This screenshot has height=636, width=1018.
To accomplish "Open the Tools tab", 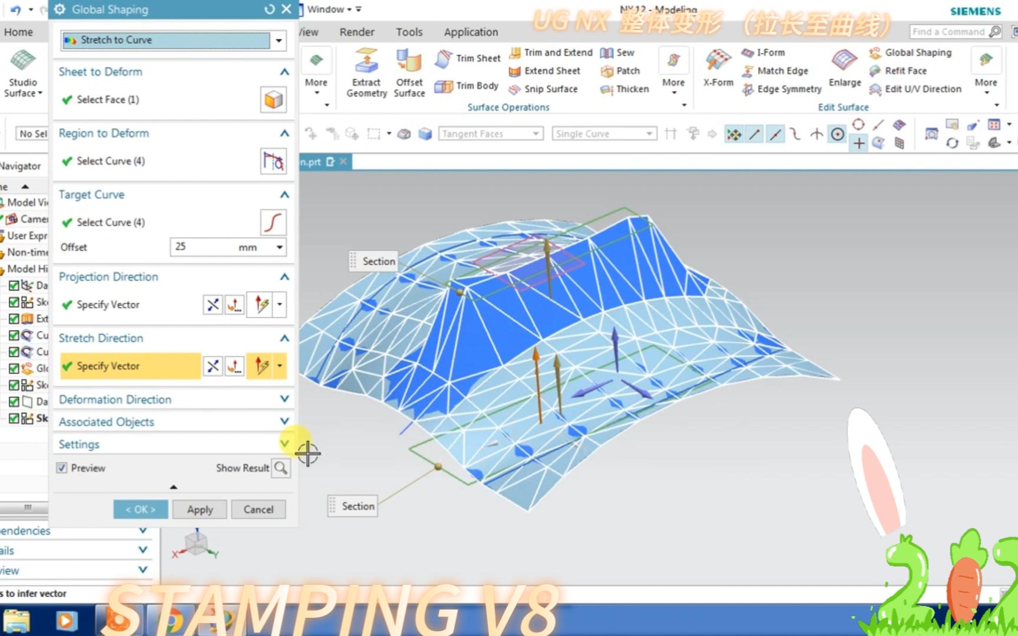I will pos(409,32).
